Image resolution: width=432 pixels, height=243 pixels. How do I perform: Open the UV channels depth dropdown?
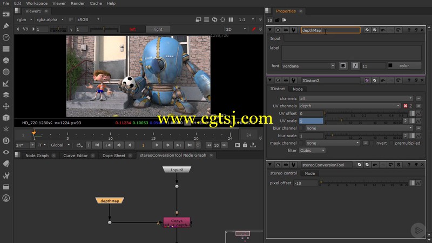[x=350, y=106]
